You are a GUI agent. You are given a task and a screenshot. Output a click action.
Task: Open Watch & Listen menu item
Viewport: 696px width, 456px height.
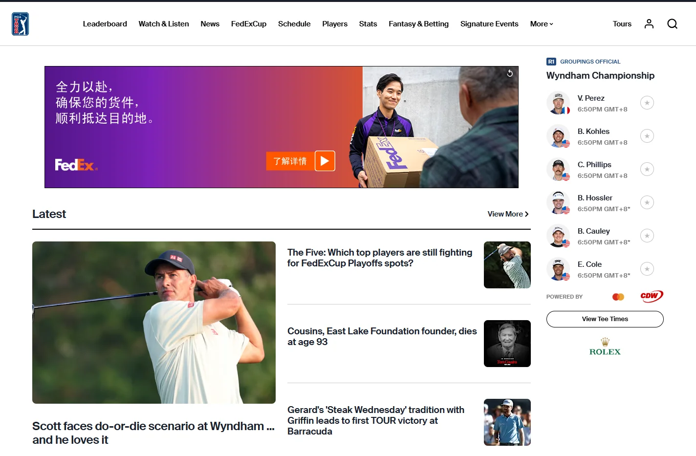[164, 23]
